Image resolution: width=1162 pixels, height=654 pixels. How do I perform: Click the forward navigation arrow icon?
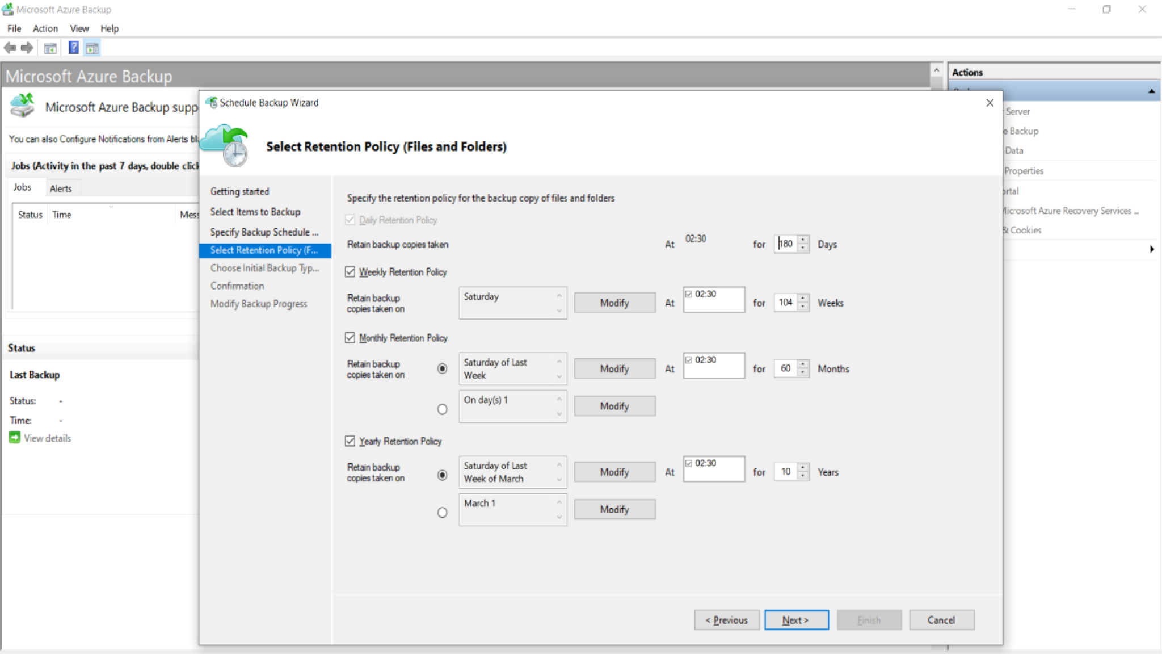point(26,48)
